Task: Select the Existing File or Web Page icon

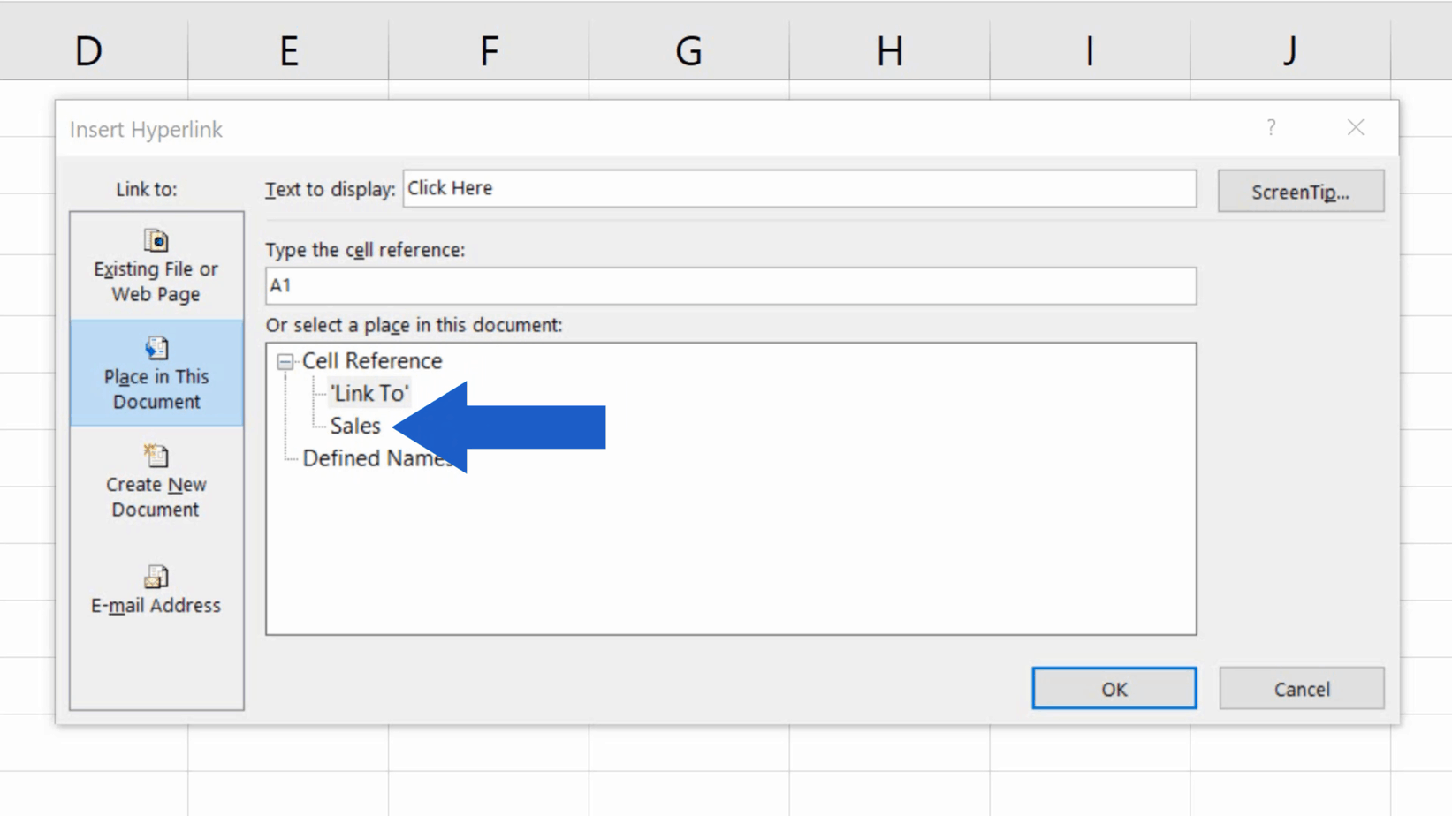Action: 156,240
